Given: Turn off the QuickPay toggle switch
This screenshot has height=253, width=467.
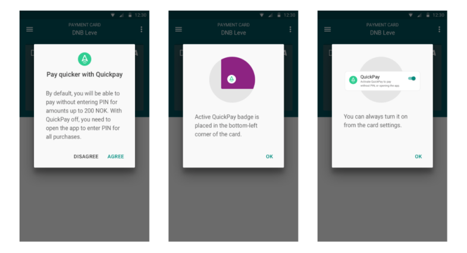Looking at the screenshot, I should point(412,79).
